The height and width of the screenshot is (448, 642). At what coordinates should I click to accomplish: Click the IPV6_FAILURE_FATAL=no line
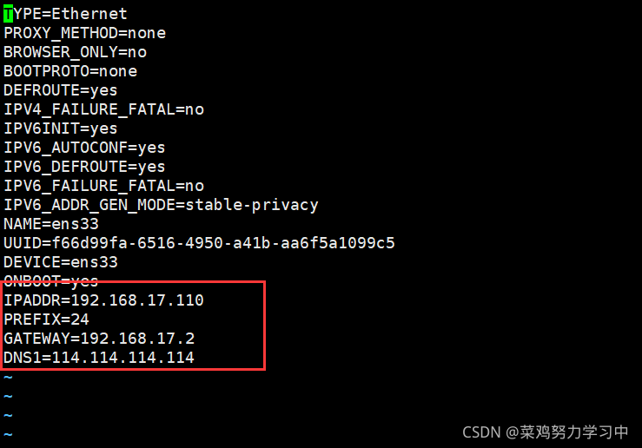(103, 186)
